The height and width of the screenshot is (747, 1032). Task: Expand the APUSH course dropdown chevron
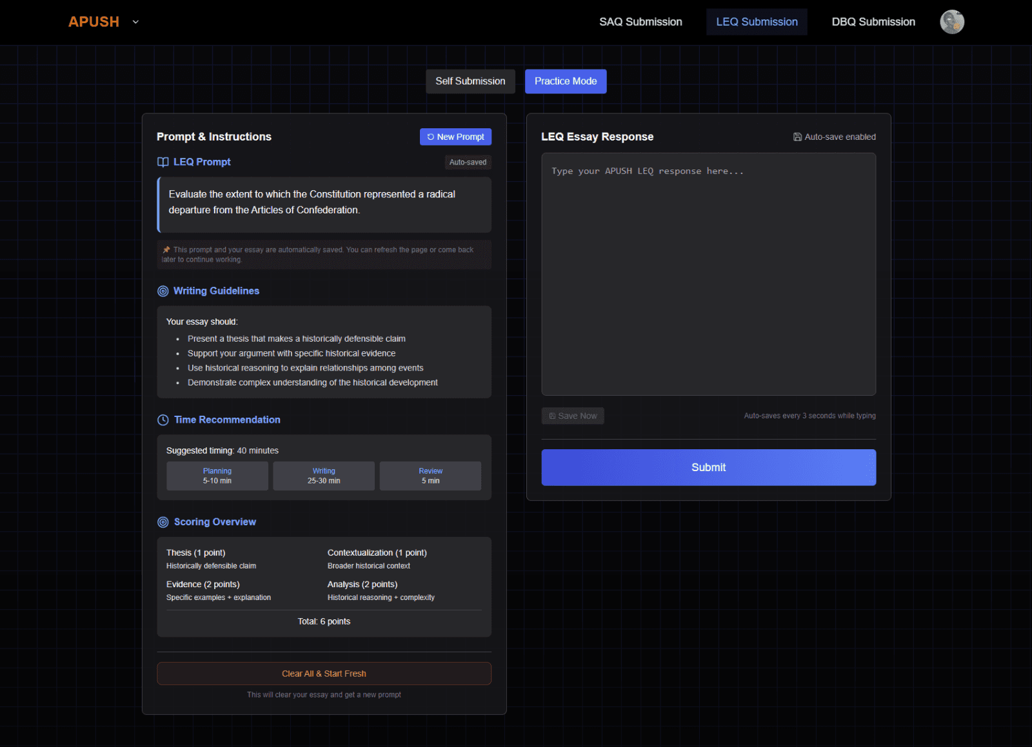[135, 22]
